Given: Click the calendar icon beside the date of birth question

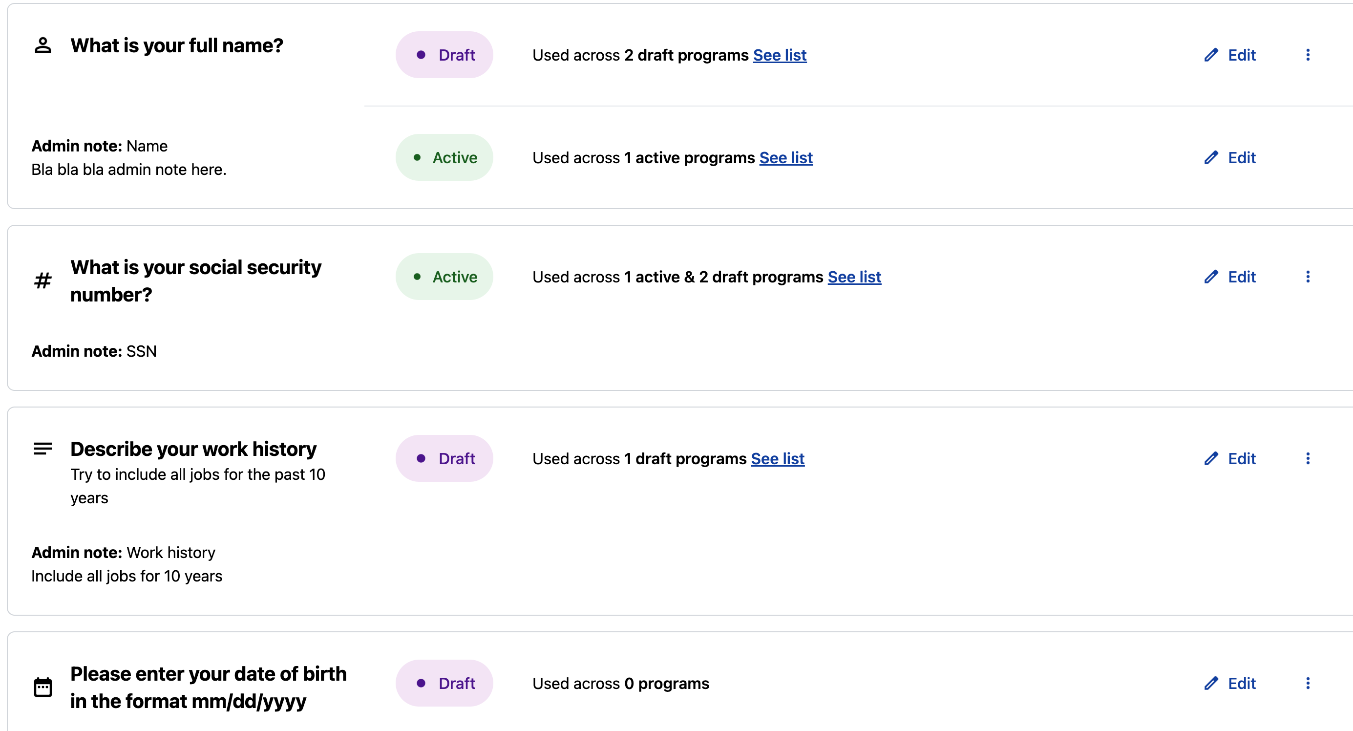Looking at the screenshot, I should pos(43,687).
